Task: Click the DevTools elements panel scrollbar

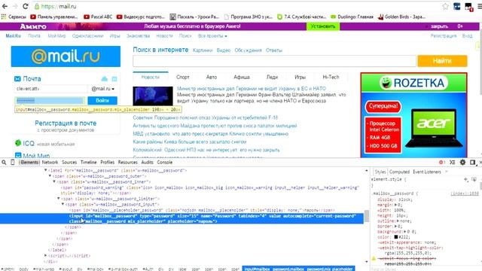Action: [367, 216]
